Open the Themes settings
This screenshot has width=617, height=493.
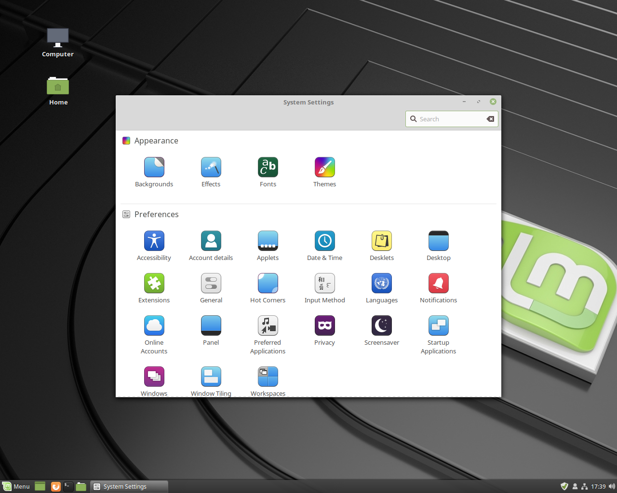pyautogui.click(x=325, y=172)
